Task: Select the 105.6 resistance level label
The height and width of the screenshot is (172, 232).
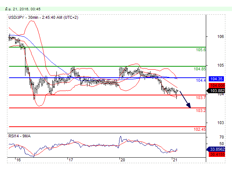Action: [x=201, y=50]
